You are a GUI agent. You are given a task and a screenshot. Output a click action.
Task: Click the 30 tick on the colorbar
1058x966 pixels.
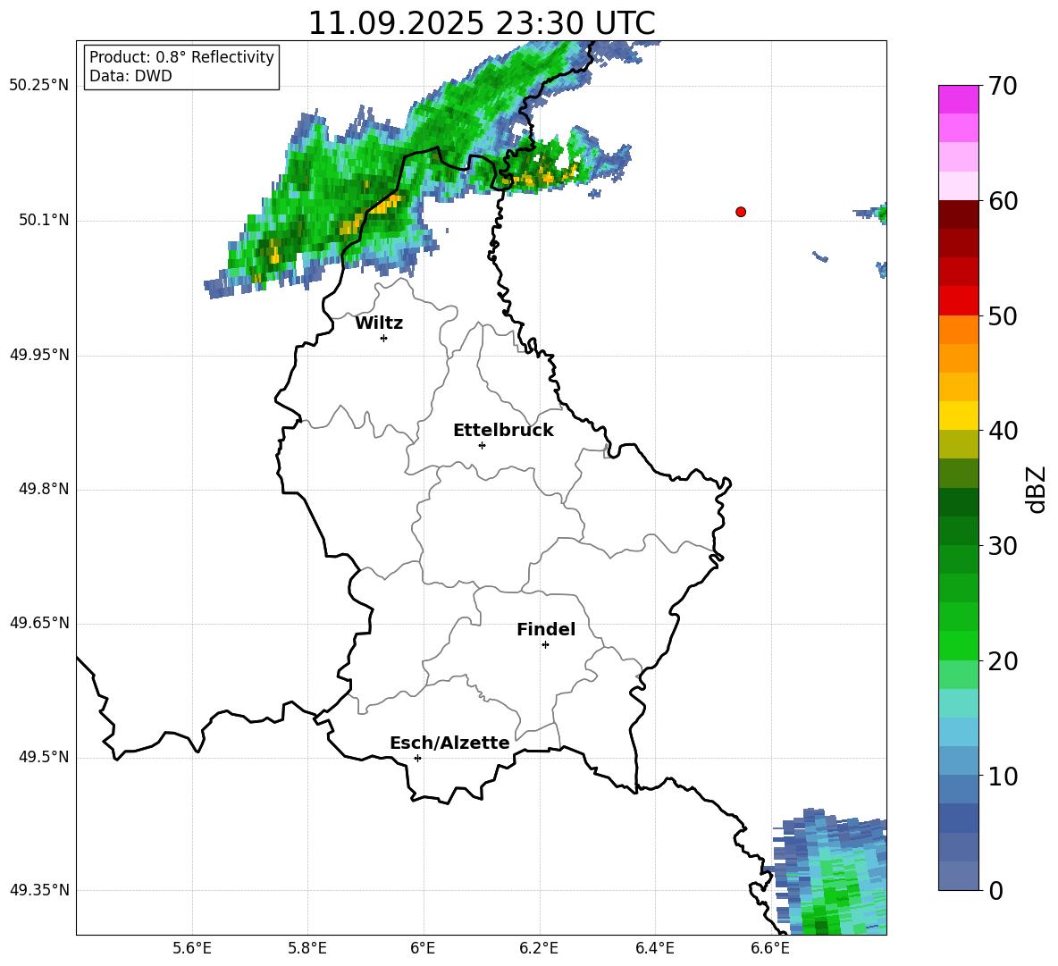[1002, 546]
